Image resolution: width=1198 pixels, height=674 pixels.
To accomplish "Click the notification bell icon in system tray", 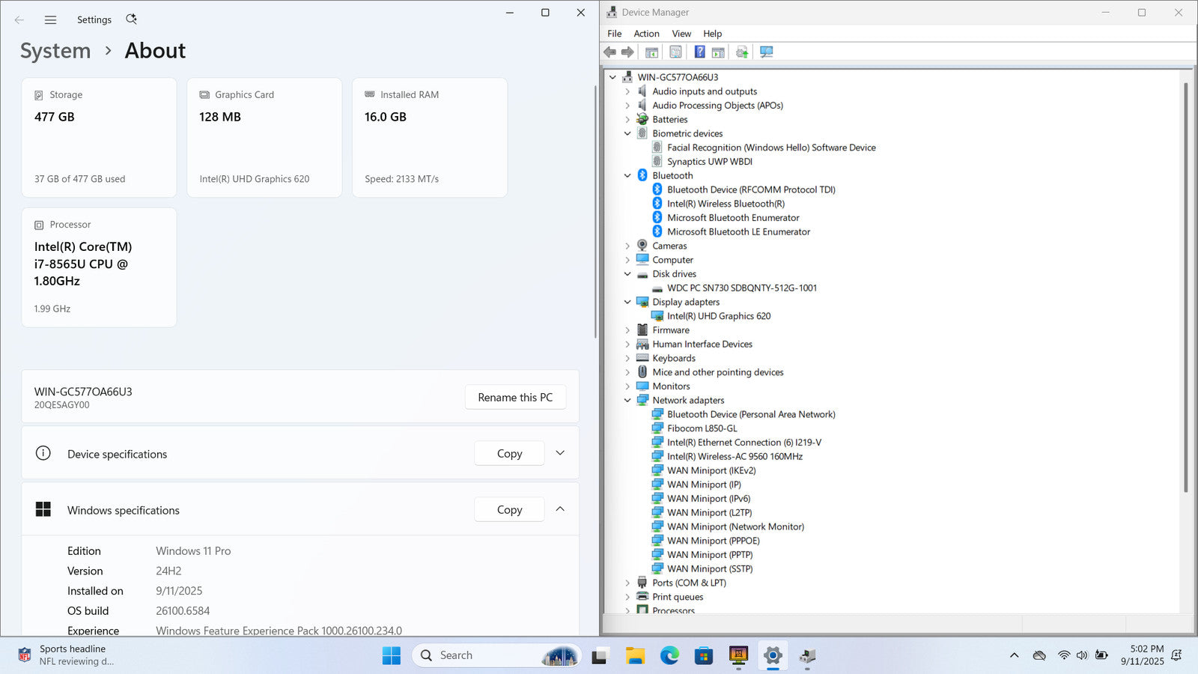I will tap(1176, 655).
